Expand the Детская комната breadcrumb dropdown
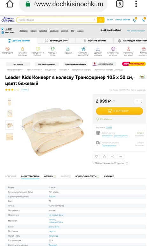This screenshot has height=246, width=147. pyautogui.click(x=34, y=70)
